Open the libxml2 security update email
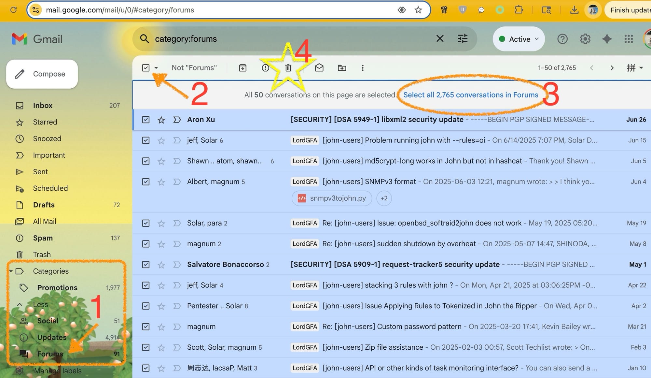The width and height of the screenshot is (651, 378). (392, 120)
